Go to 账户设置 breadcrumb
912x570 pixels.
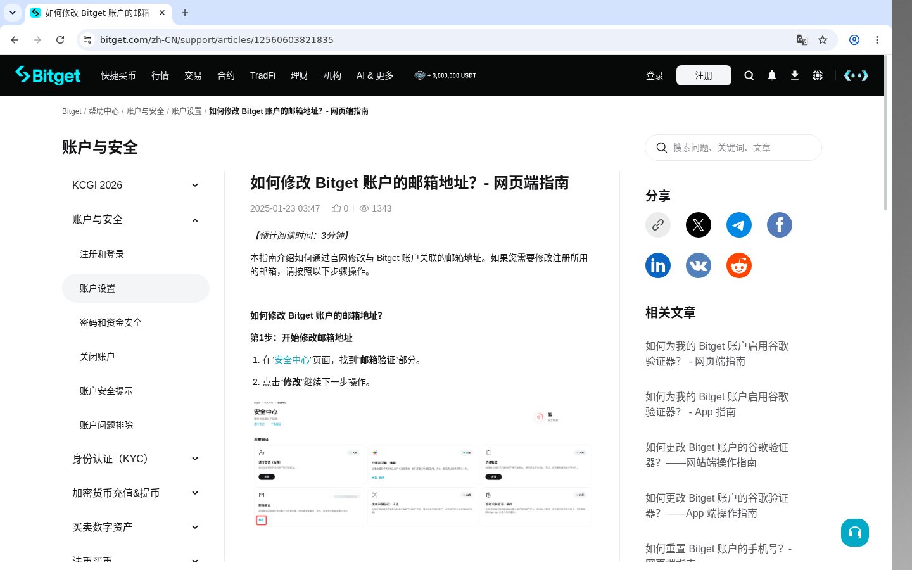click(187, 111)
